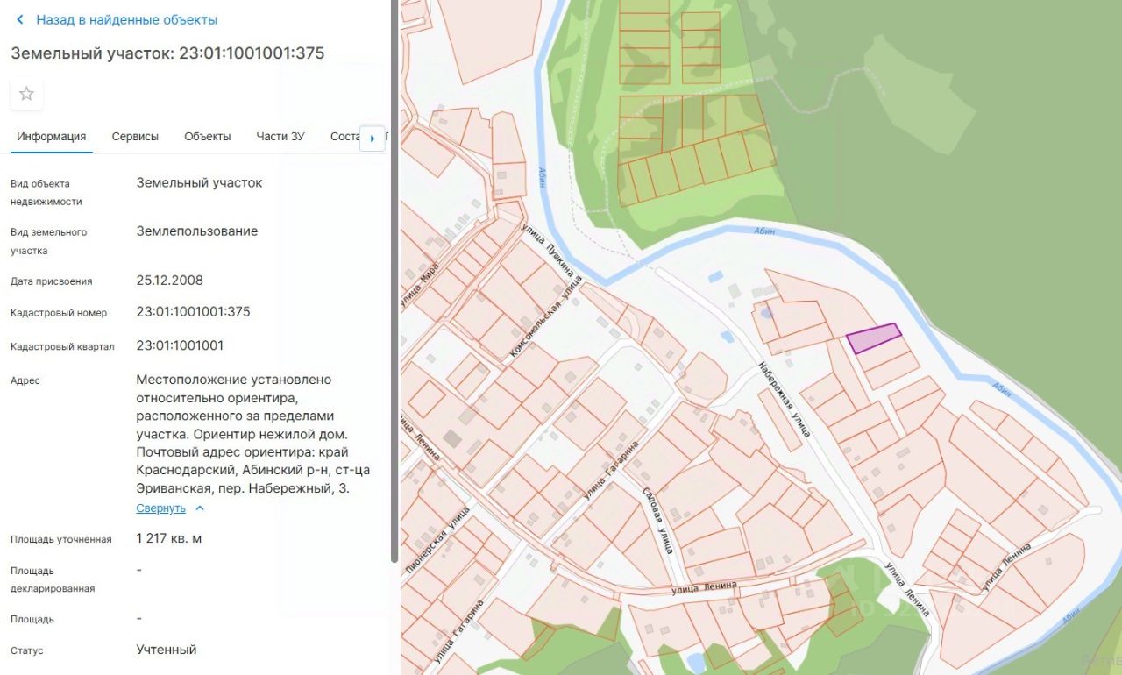Go back via the left arrow icon
Image resolution: width=1122 pixels, height=675 pixels.
point(20,19)
